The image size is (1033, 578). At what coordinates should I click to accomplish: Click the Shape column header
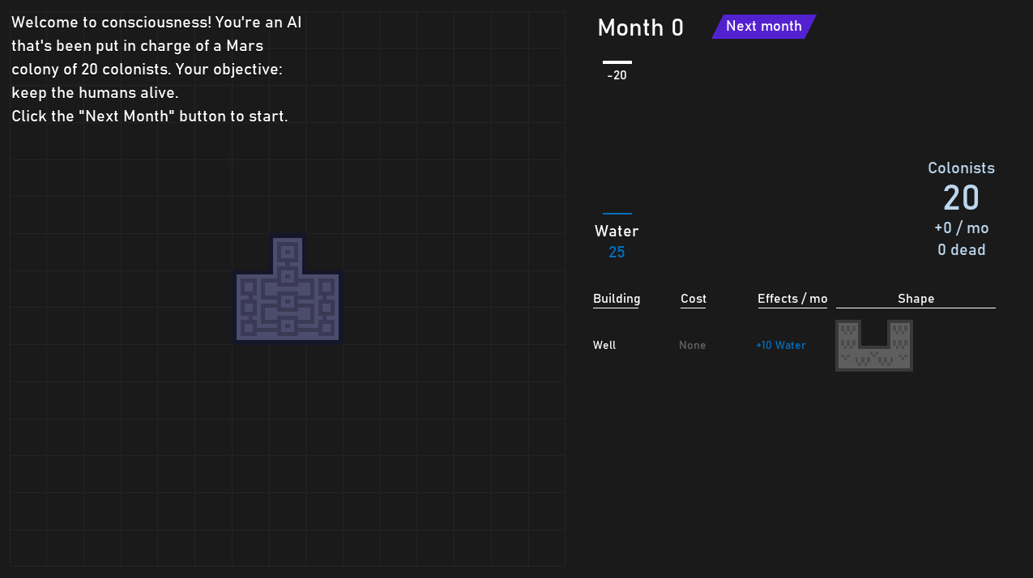(x=916, y=299)
